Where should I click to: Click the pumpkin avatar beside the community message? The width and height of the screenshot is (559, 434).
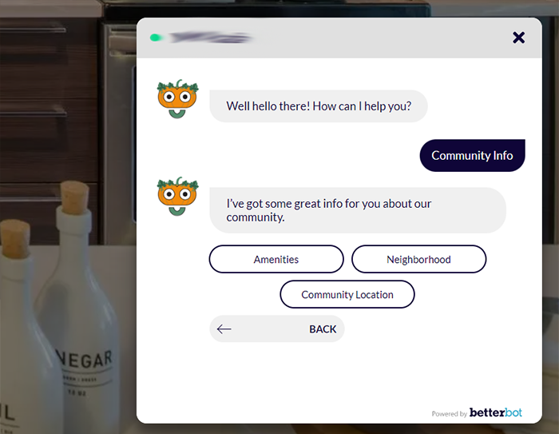click(x=177, y=197)
